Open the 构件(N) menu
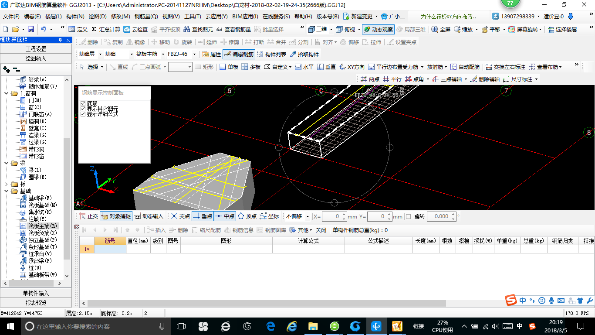 75,17
